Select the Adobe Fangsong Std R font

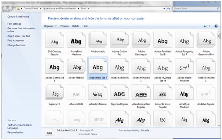(x=184, y=40)
